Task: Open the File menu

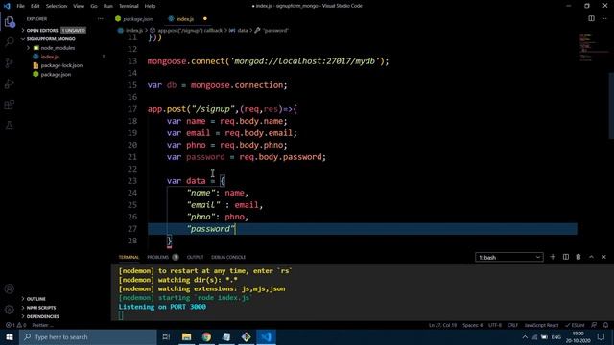Action: tap(21, 6)
